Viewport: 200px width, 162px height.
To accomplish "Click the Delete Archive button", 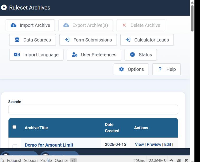I will tap(141, 25).
